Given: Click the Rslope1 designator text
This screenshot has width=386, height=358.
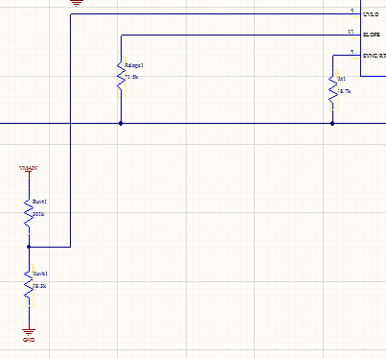Looking at the screenshot, I should coord(134,65).
